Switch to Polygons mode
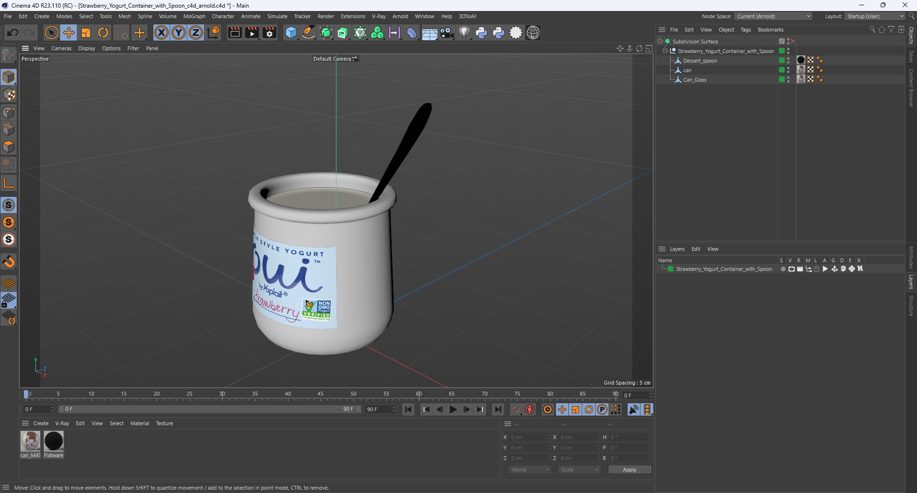Screen dimensions: 917x493 point(9,147)
